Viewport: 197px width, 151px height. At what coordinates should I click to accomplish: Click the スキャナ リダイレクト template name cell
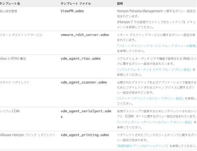tap(15, 82)
